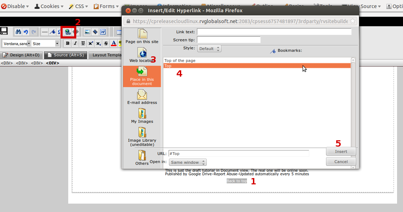Open the Style dropdown set to Default
Screen dimensions: 403x212
[209, 49]
